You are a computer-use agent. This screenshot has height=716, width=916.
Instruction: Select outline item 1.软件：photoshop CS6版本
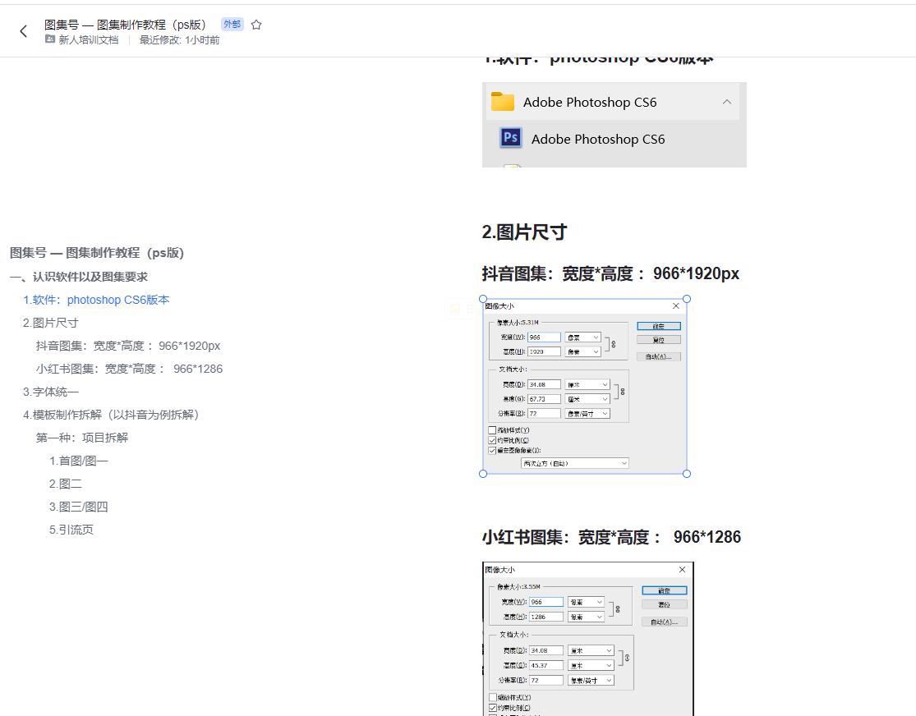pos(96,300)
